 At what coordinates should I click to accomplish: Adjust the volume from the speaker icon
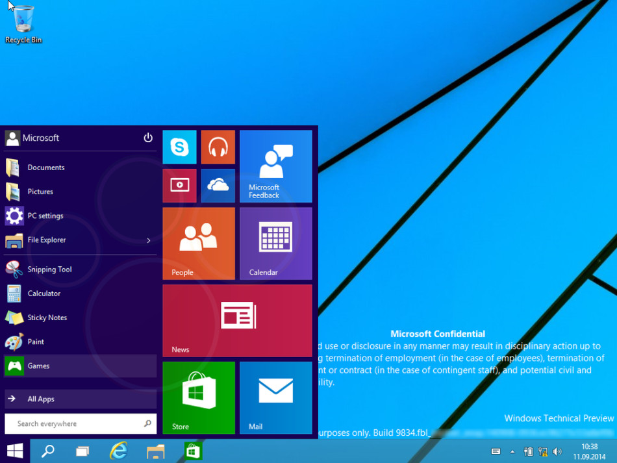tap(558, 451)
